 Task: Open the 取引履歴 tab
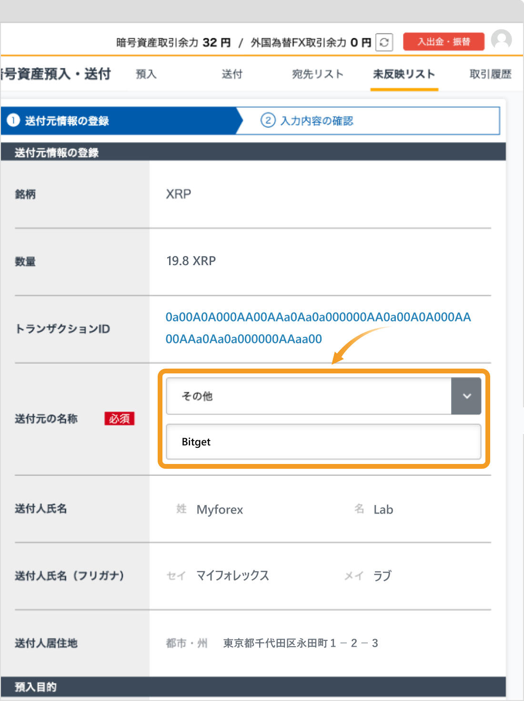[x=490, y=74]
